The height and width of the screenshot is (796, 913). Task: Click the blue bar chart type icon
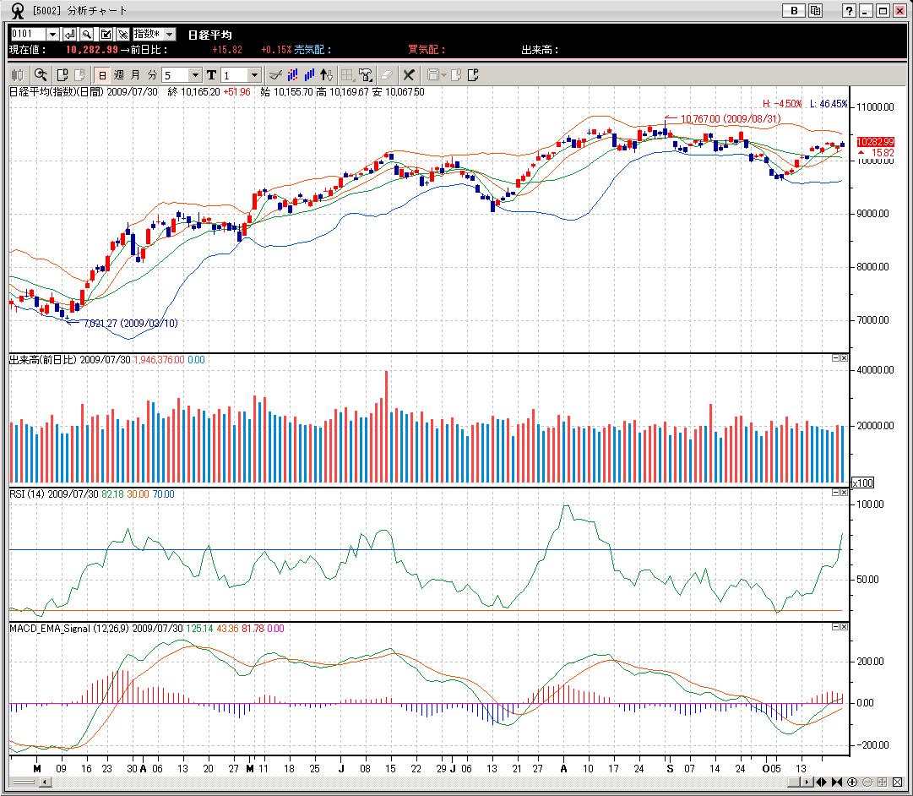tap(310, 75)
